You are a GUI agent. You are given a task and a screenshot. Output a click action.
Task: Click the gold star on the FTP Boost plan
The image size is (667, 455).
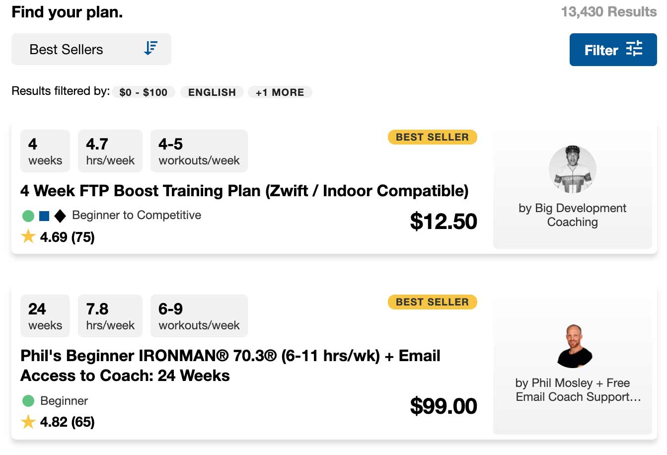pos(28,236)
